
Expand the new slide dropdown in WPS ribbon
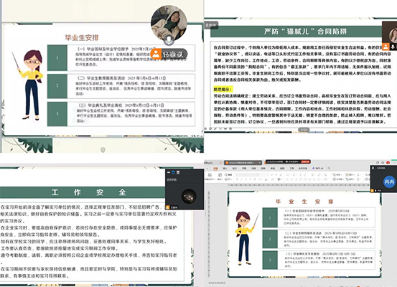(x=210, y=179)
